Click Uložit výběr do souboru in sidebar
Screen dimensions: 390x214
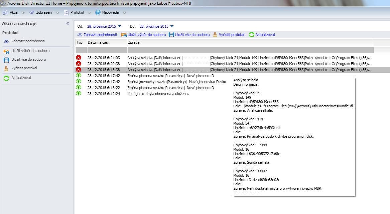coord(31,51)
